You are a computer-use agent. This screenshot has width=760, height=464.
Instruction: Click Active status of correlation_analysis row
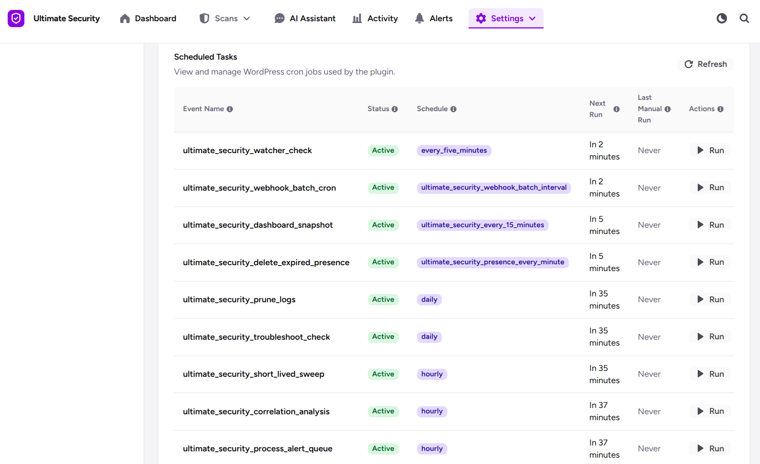tap(383, 411)
